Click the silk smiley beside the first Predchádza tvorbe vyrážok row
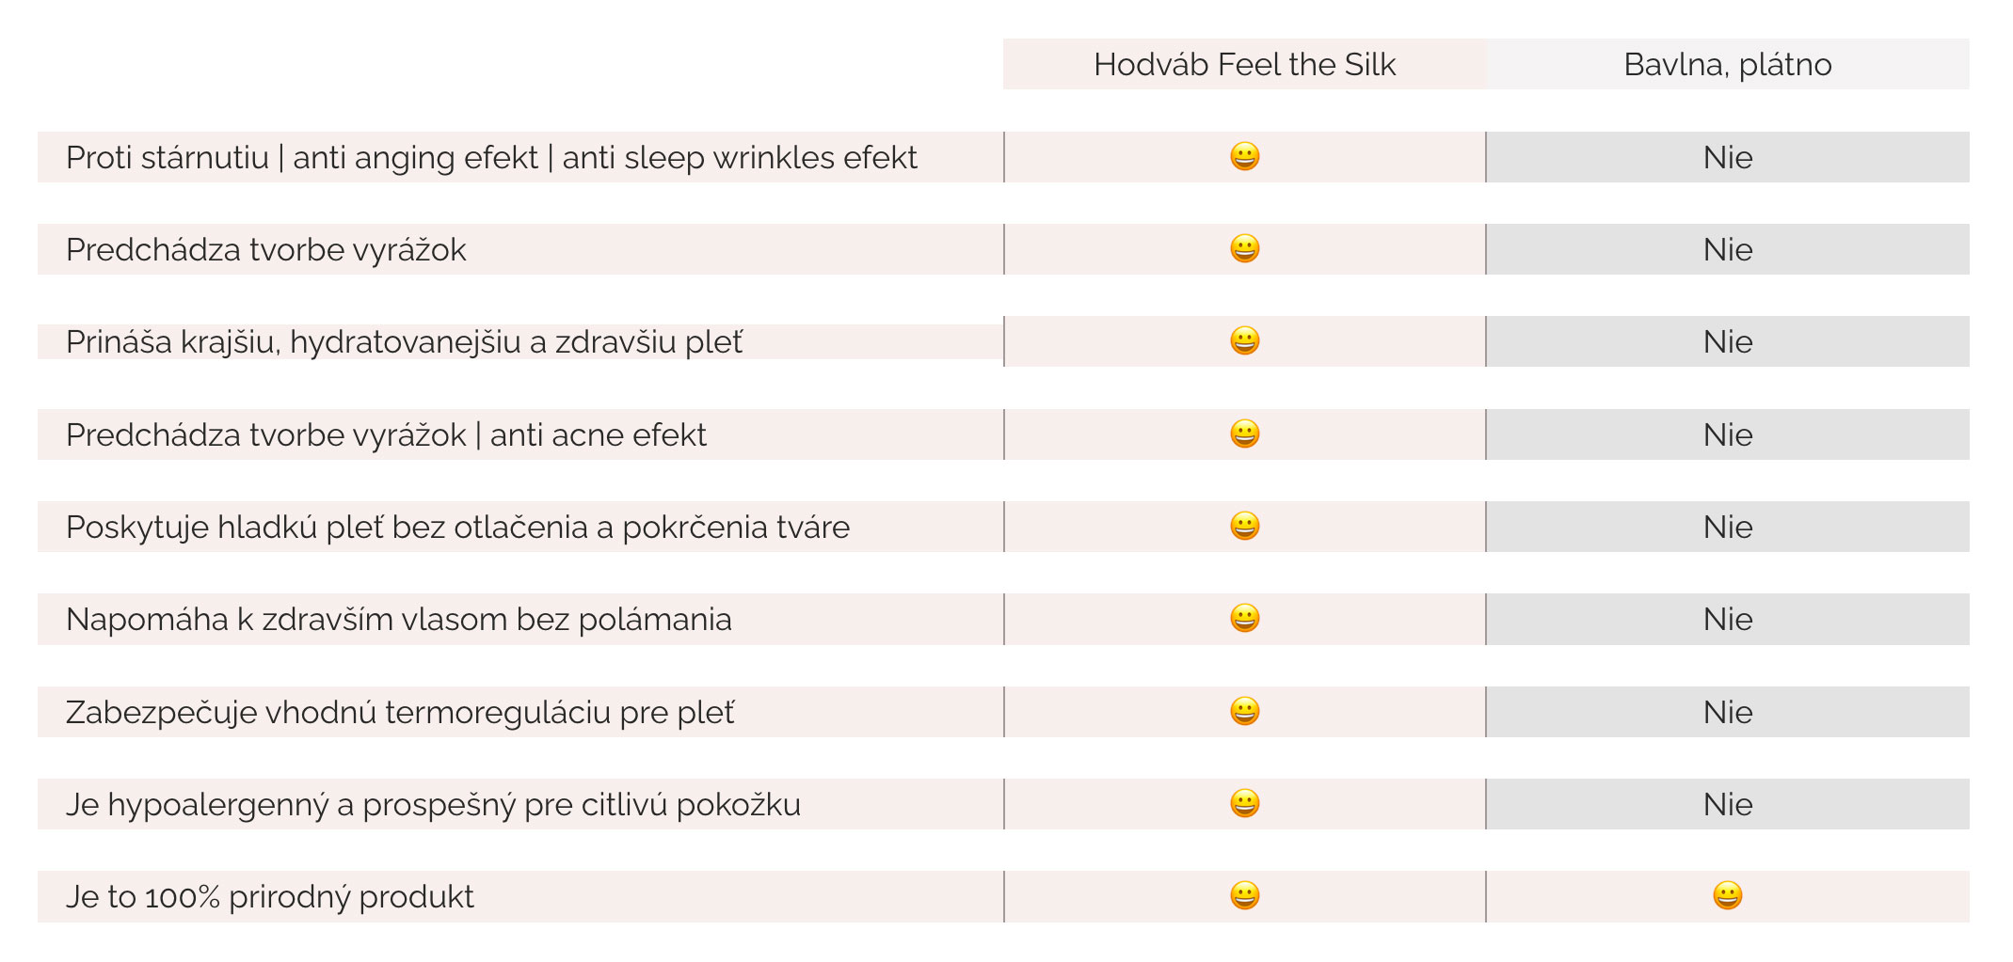 (1244, 248)
